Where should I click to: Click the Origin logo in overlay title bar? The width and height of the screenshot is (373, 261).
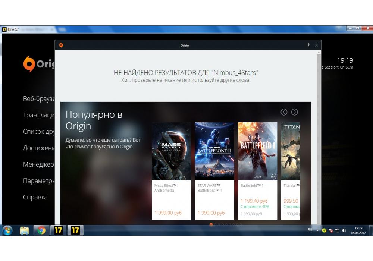click(x=61, y=45)
